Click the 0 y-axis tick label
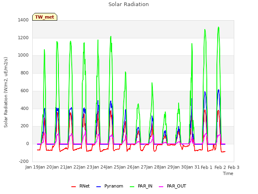The image size is (258, 194). tap(27, 144)
